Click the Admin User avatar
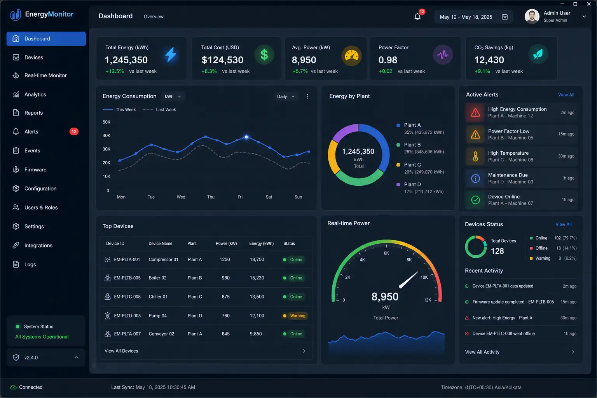This screenshot has height=398, width=597. click(x=532, y=16)
